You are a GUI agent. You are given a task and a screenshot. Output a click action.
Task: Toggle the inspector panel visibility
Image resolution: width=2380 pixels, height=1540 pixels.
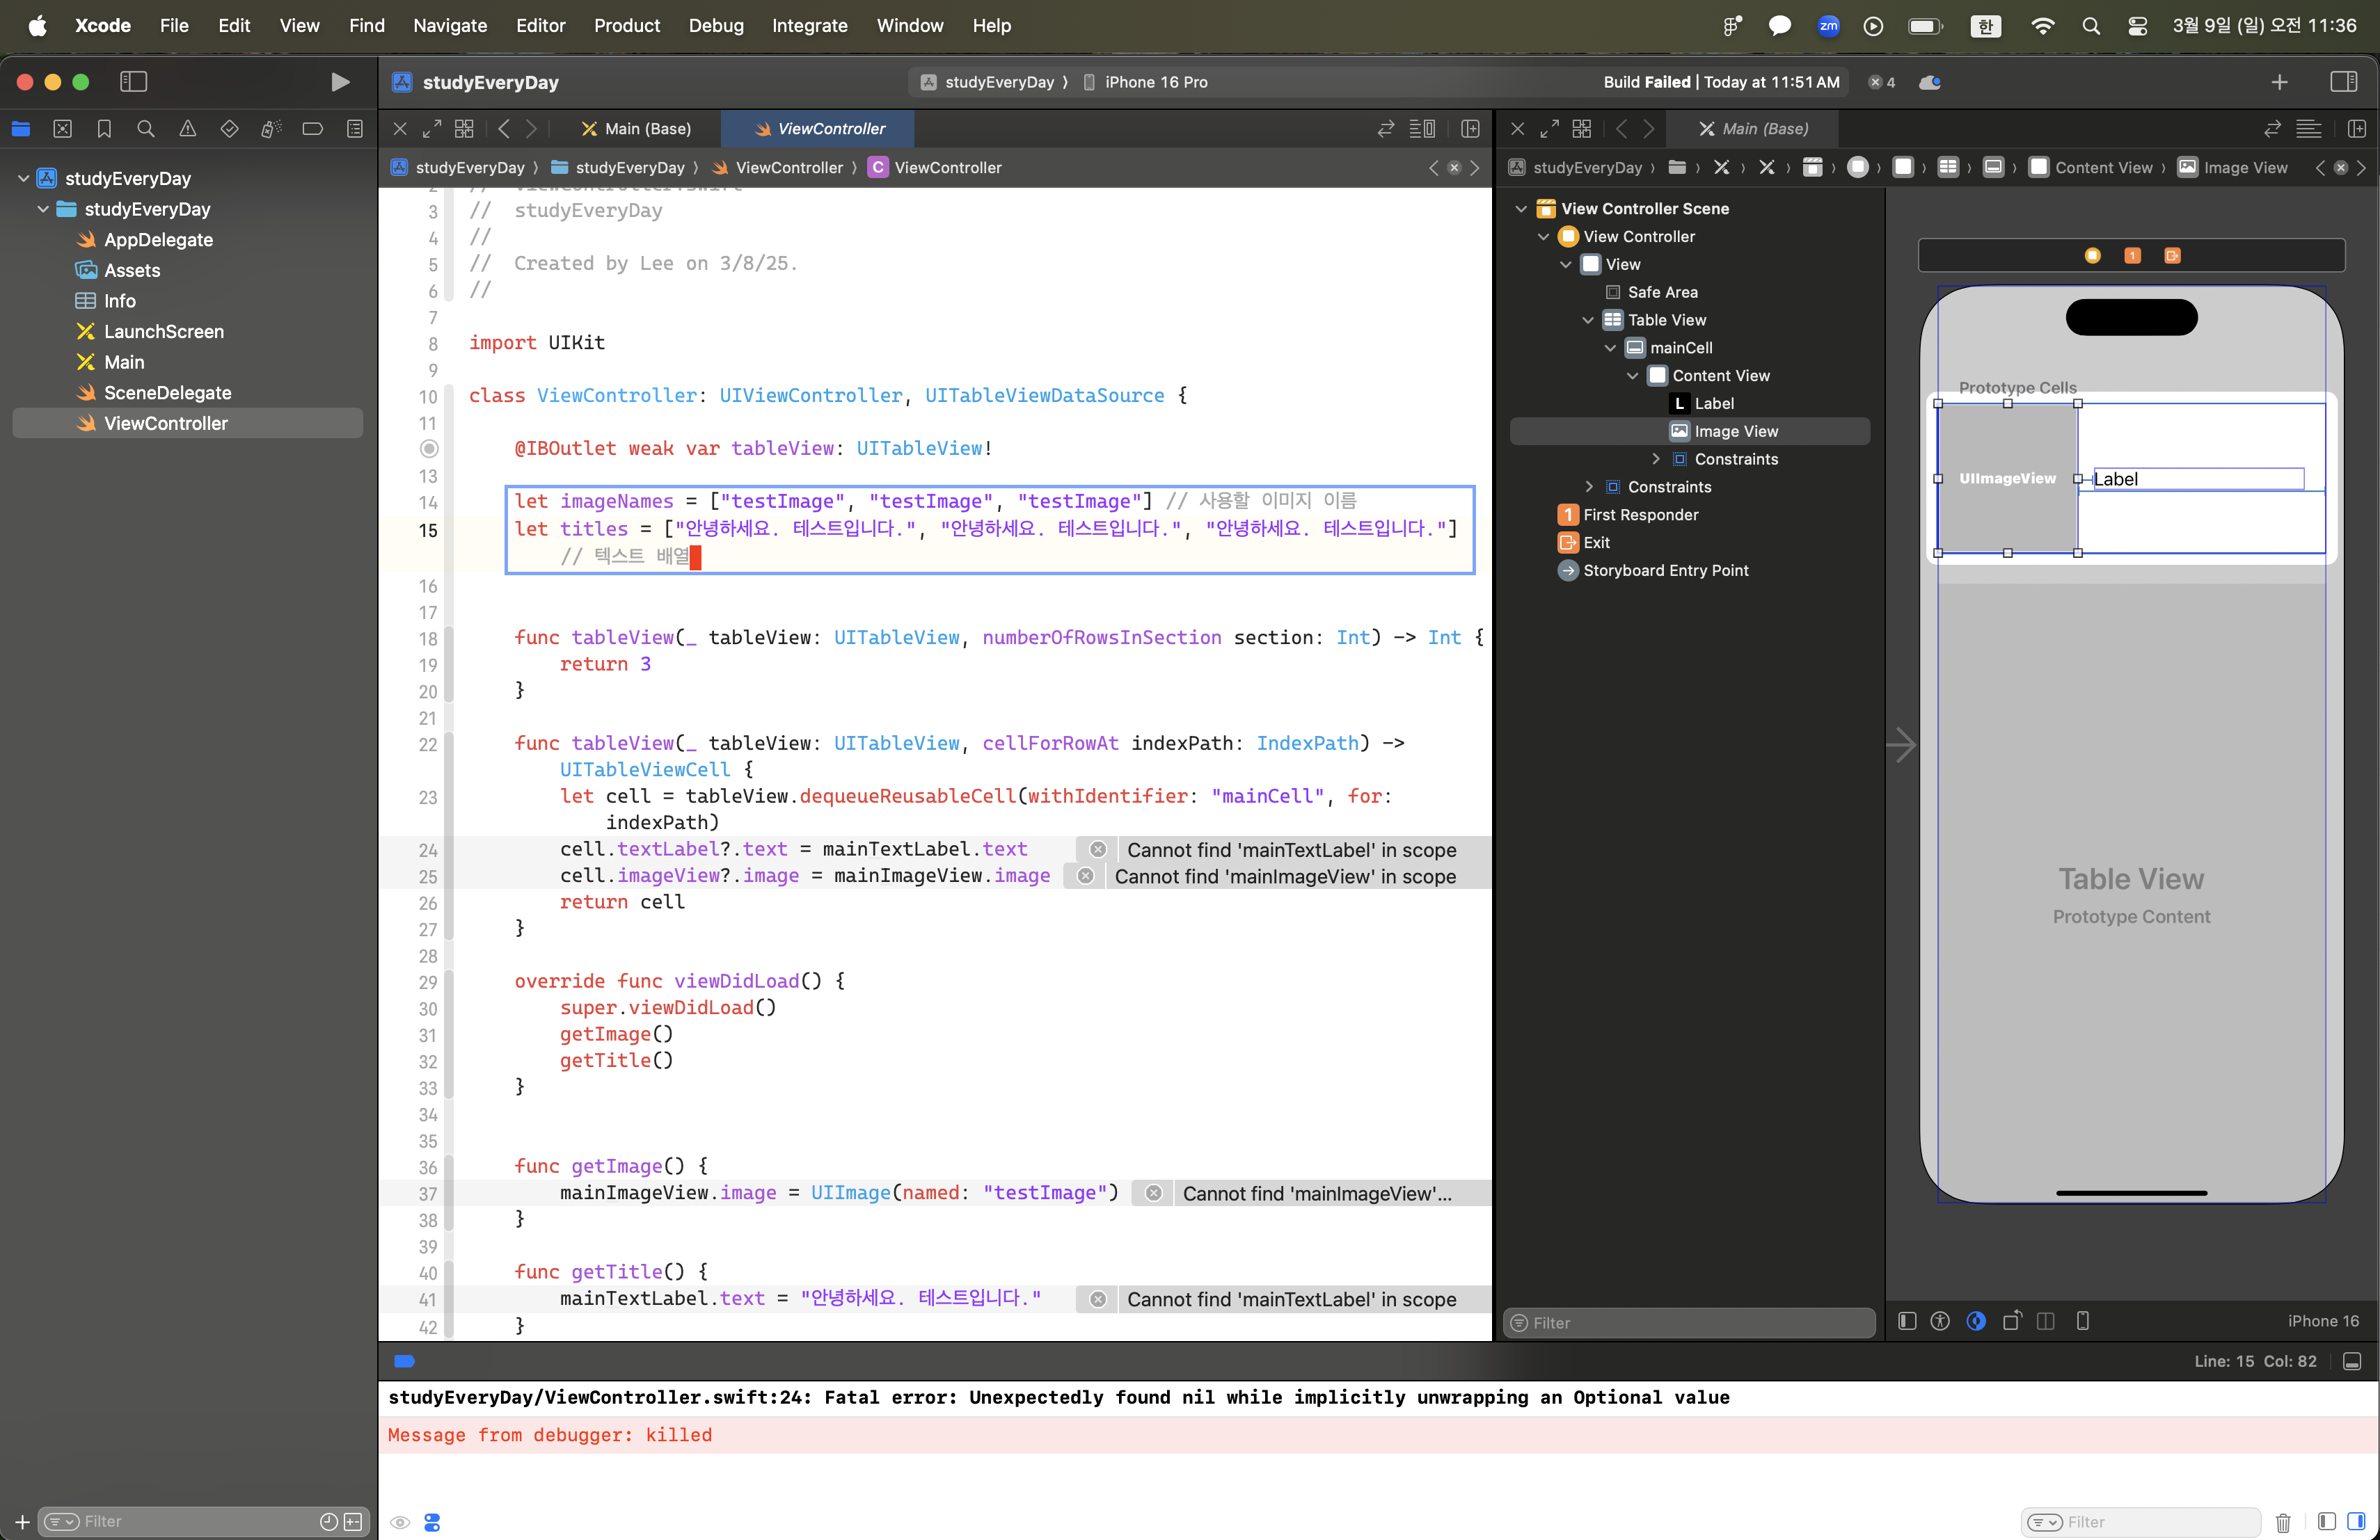(x=2343, y=82)
